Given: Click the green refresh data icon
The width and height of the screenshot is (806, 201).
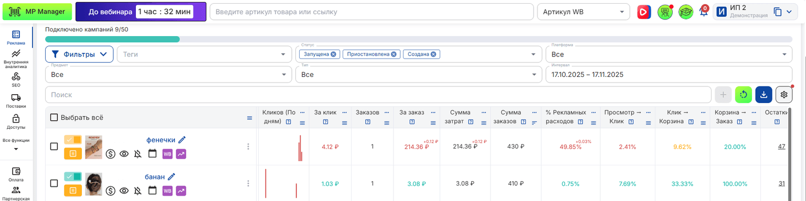Looking at the screenshot, I should tap(744, 94).
